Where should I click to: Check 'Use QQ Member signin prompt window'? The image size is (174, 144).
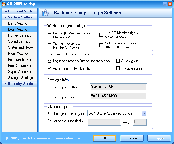pos(101,34)
